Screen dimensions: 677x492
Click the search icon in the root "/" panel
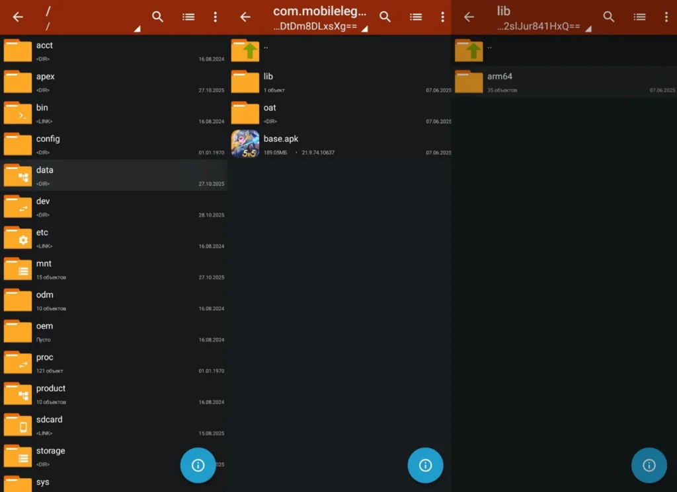point(157,17)
